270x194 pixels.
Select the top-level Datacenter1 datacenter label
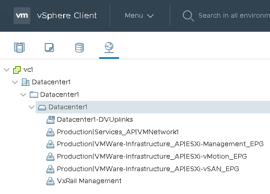[x=51, y=82]
